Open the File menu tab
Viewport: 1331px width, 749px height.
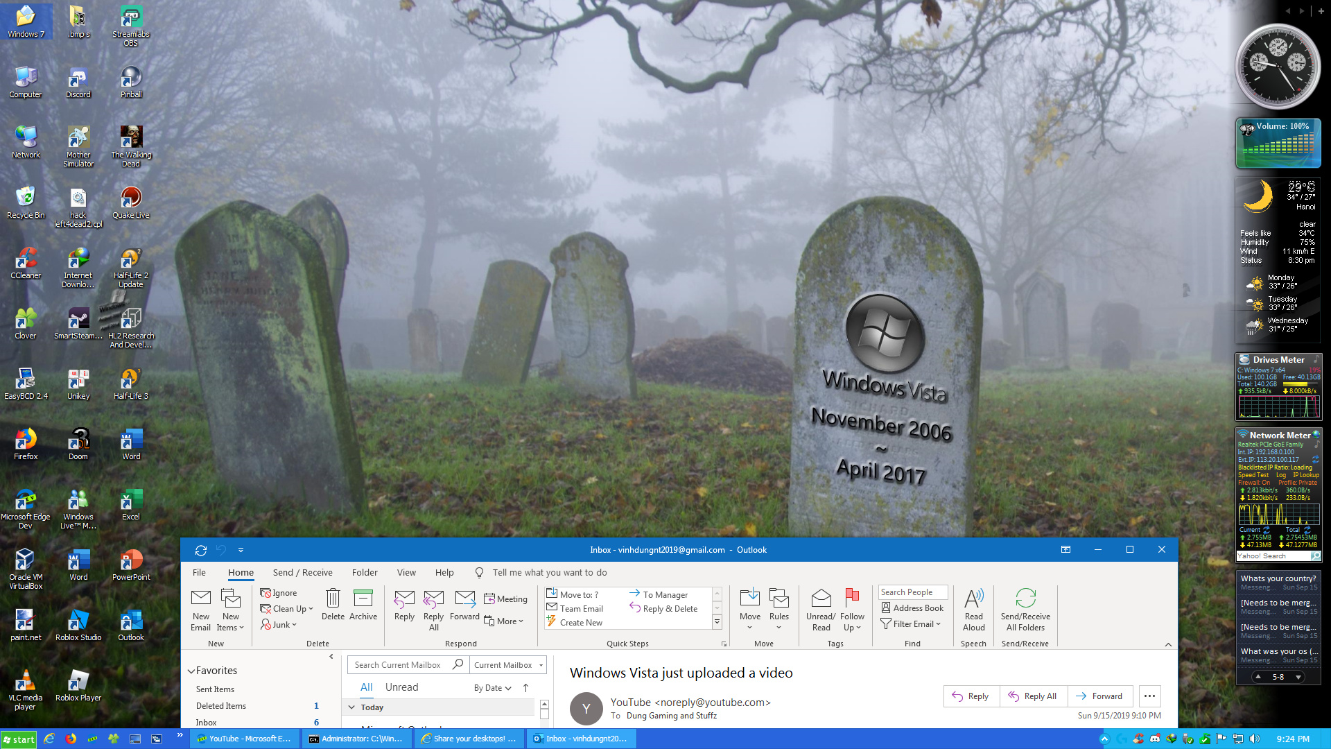pos(199,572)
